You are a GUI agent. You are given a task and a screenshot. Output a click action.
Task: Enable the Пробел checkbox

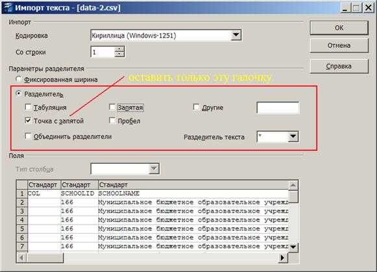[112, 120]
